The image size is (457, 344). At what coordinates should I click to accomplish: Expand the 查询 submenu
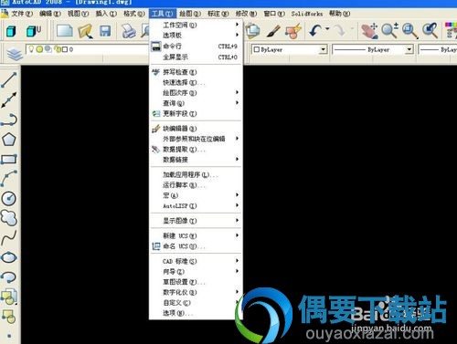point(196,103)
